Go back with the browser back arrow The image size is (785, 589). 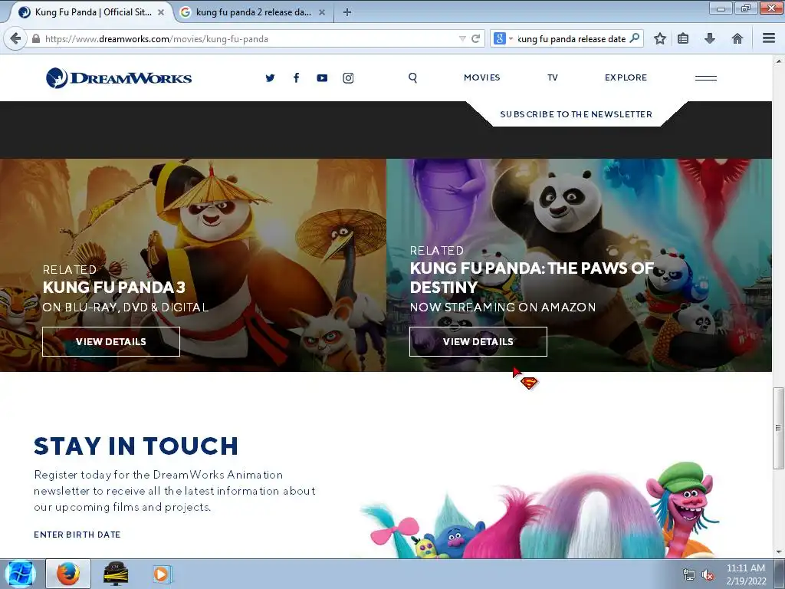coord(15,38)
